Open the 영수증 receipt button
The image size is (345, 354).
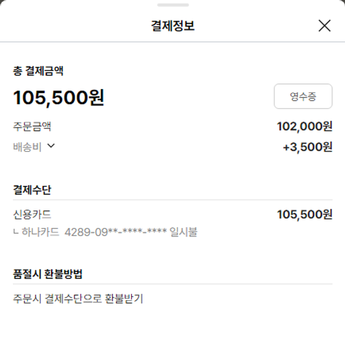pos(303,96)
